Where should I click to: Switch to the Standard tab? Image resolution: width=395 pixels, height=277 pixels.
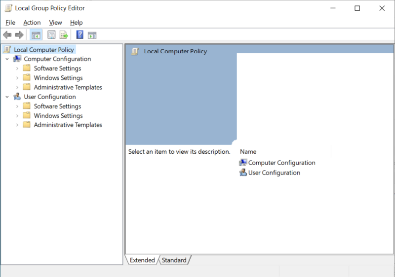[x=174, y=260]
